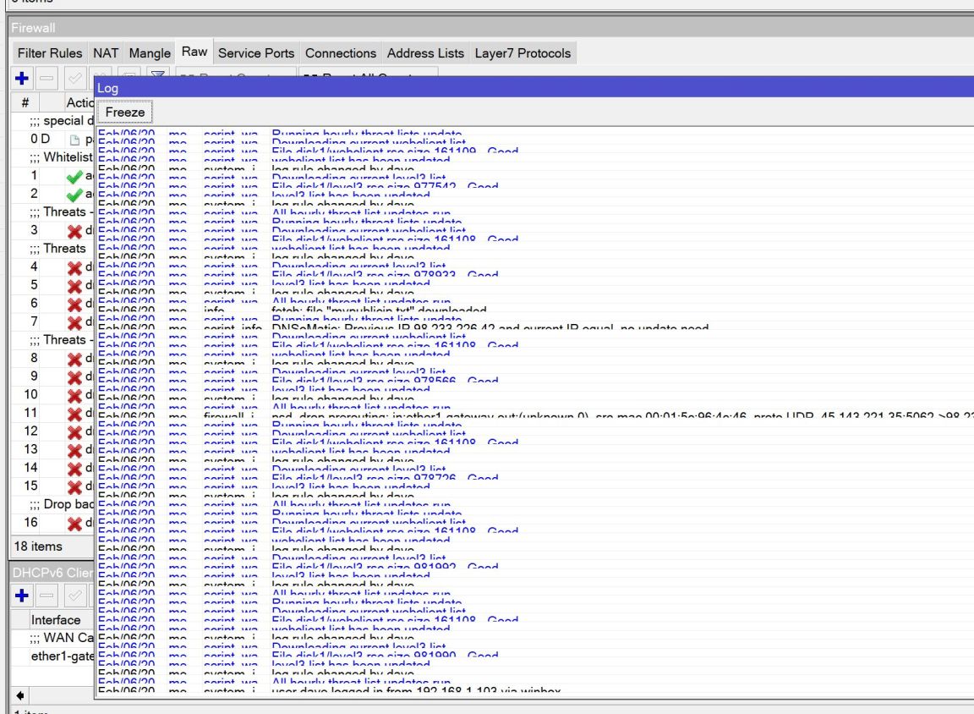Click the '18 items' status text

tap(38, 546)
